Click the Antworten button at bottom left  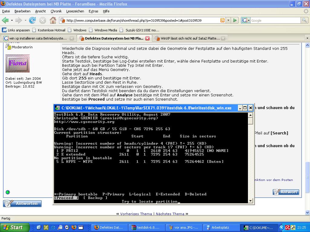(x=22, y=203)
